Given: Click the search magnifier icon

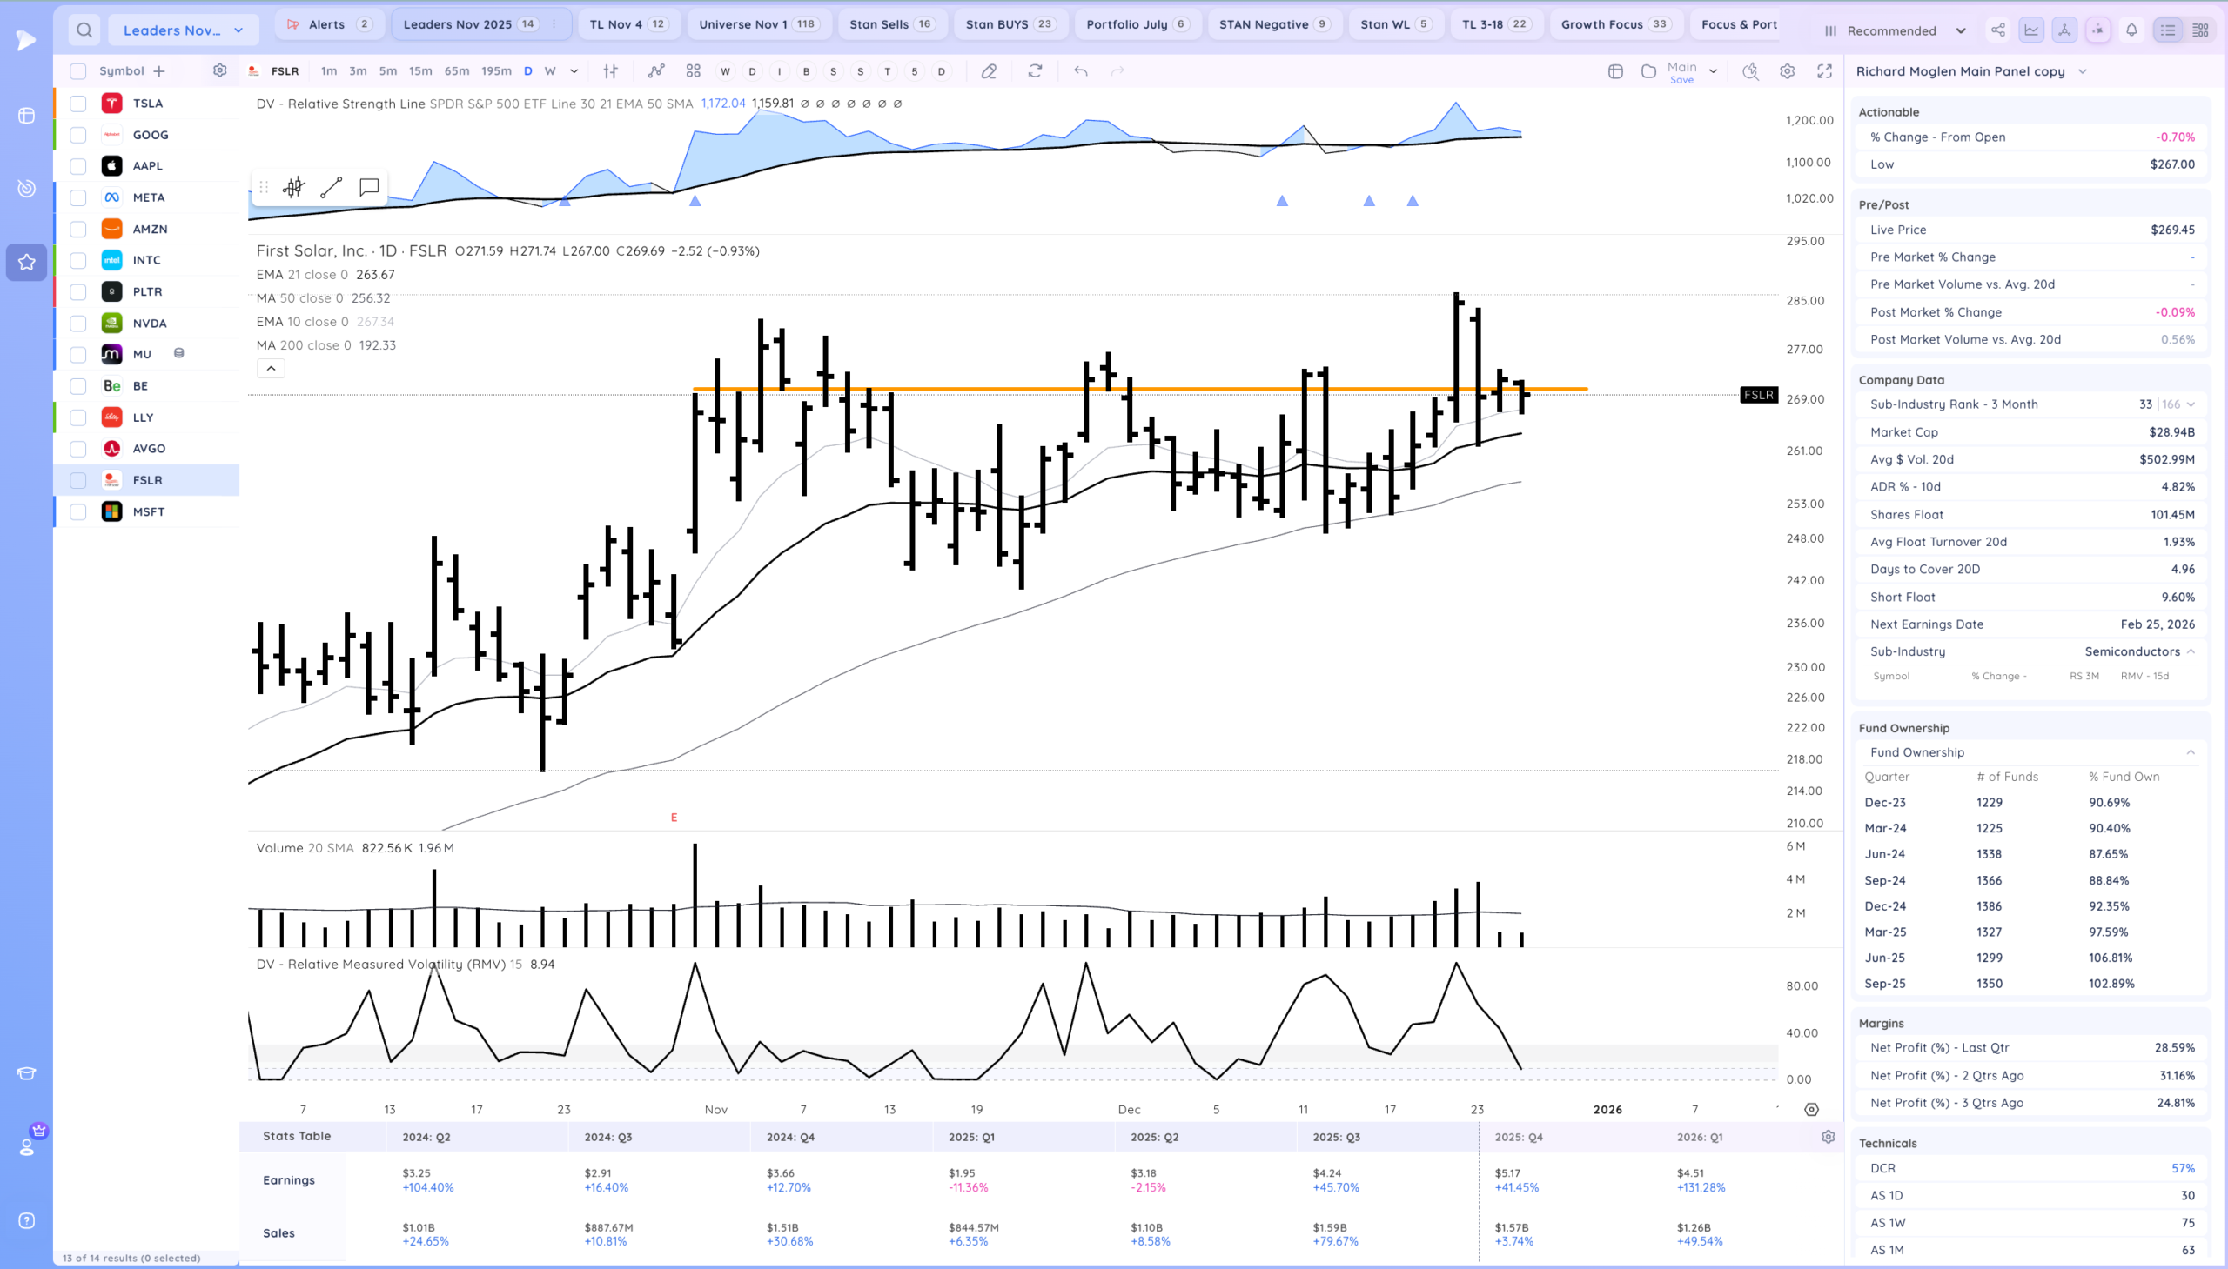Looking at the screenshot, I should coord(84,30).
